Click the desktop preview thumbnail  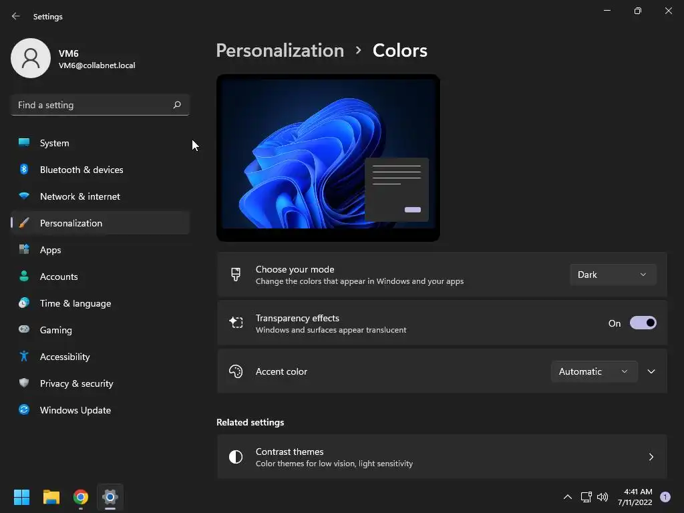(328, 158)
